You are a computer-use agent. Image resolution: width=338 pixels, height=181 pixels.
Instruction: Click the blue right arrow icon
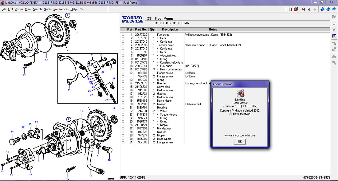pos(334,9)
